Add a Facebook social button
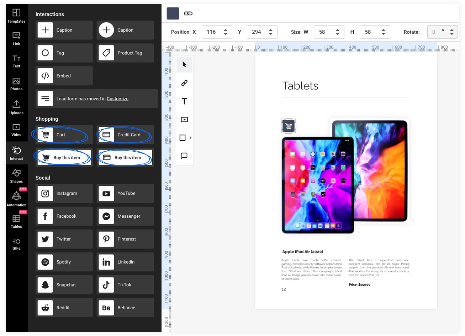Image resolution: width=465 pixels, height=336 pixels. [64, 216]
